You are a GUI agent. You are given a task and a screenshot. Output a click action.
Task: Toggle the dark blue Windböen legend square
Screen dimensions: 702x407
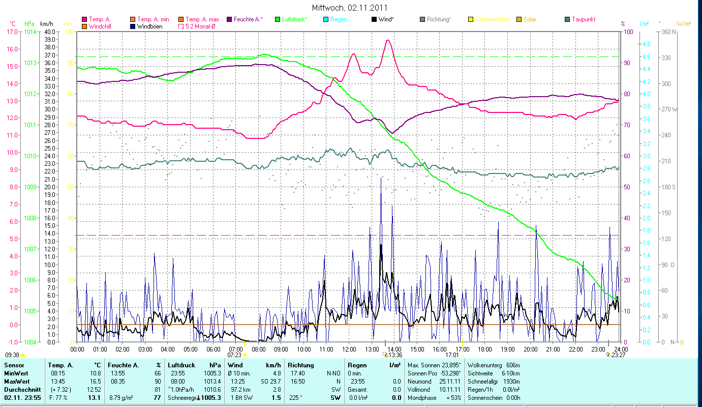coord(133,26)
